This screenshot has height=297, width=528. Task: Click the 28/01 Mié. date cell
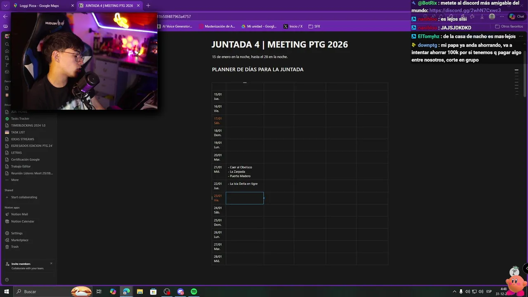219,259
